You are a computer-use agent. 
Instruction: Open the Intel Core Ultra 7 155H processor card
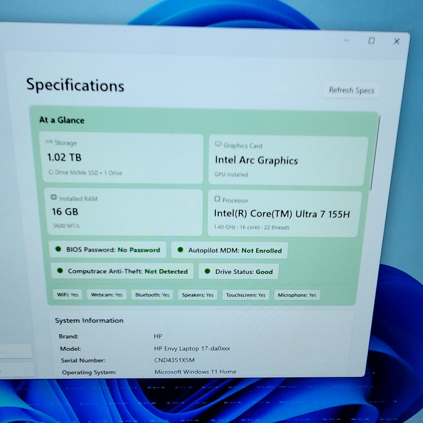pos(283,214)
